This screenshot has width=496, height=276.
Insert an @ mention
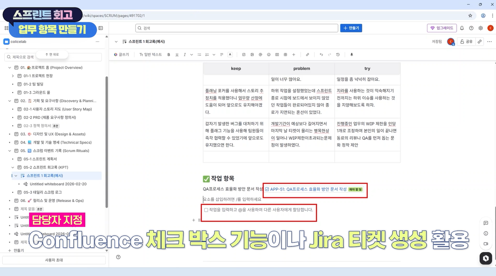(260, 55)
